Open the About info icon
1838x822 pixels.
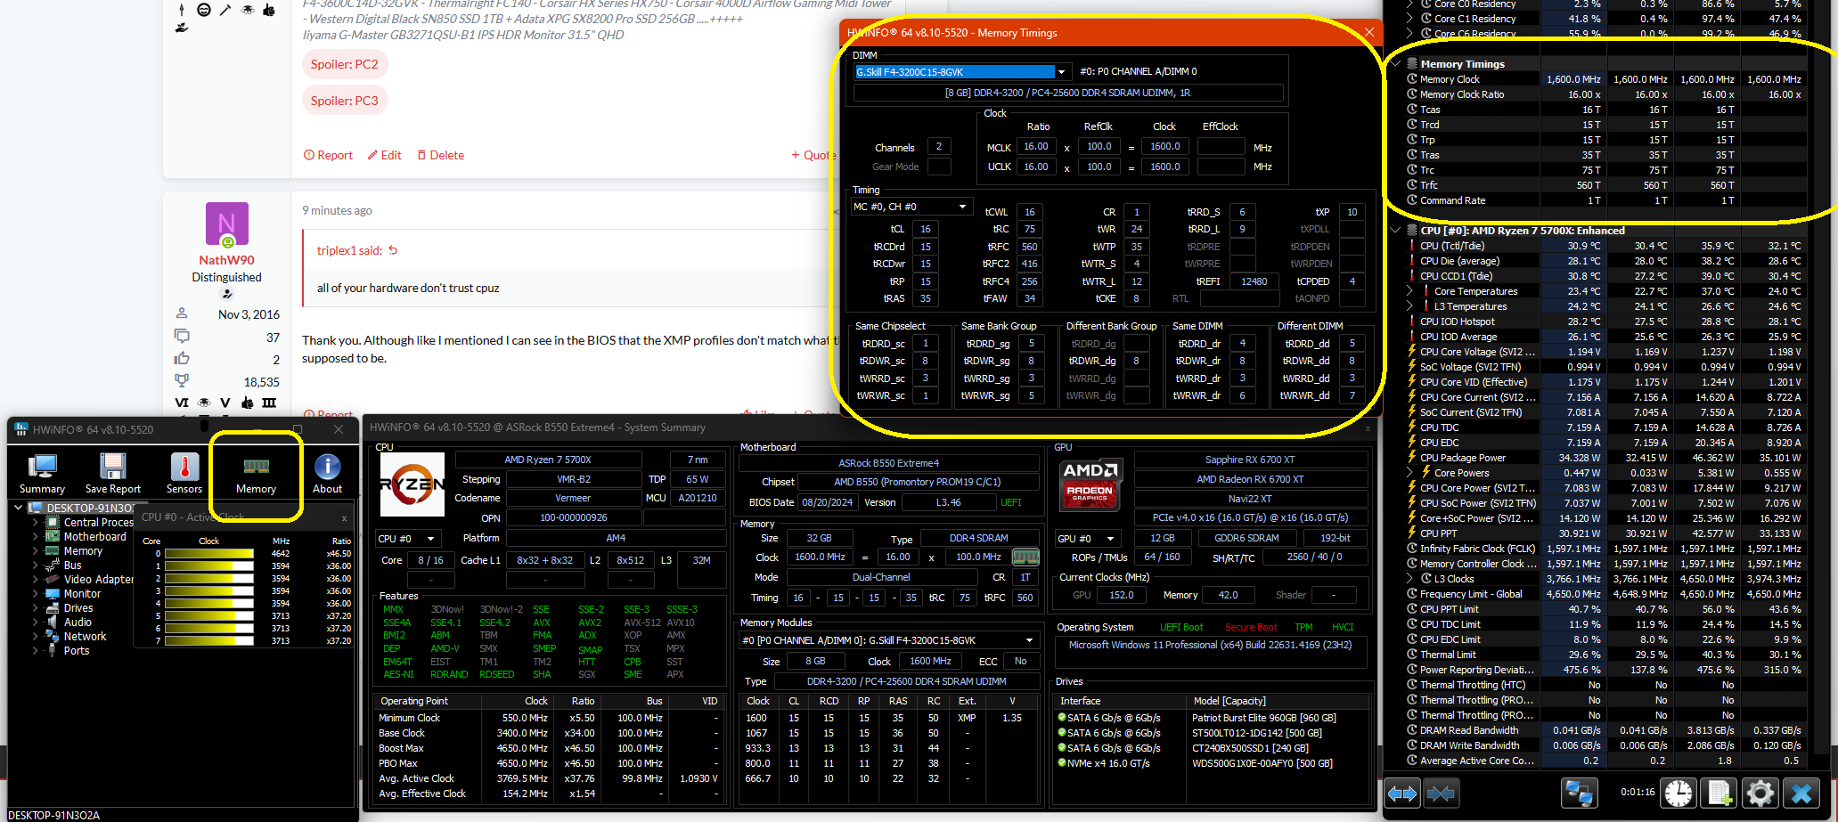pyautogui.click(x=327, y=473)
